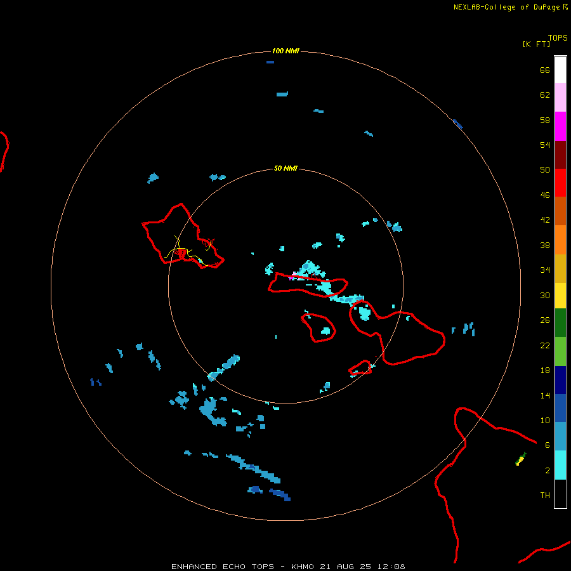
Task: Click the yellow legend swatch
Action: [x=560, y=296]
